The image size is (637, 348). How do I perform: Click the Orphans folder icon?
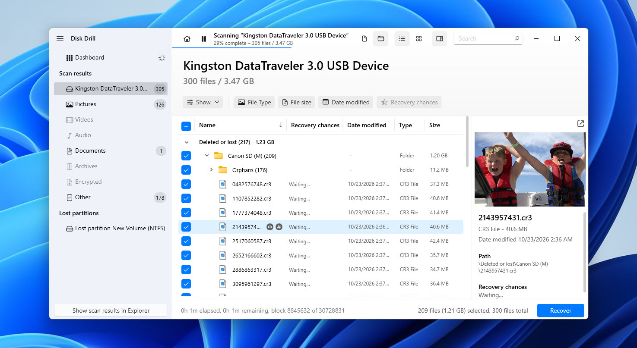point(223,170)
